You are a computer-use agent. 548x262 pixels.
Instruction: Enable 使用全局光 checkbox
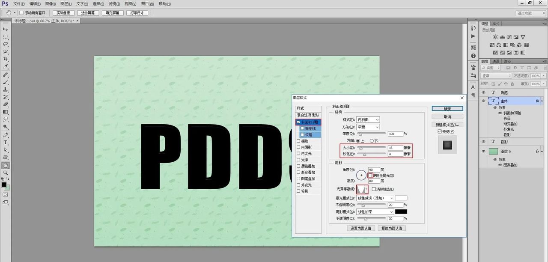click(370, 176)
